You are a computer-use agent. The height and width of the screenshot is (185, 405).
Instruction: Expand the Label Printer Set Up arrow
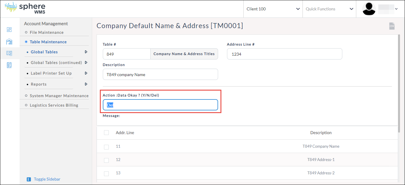(x=86, y=73)
